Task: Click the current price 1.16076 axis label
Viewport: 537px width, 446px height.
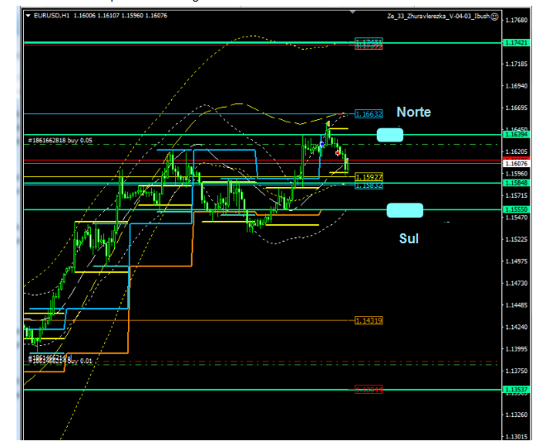Action: pos(515,164)
